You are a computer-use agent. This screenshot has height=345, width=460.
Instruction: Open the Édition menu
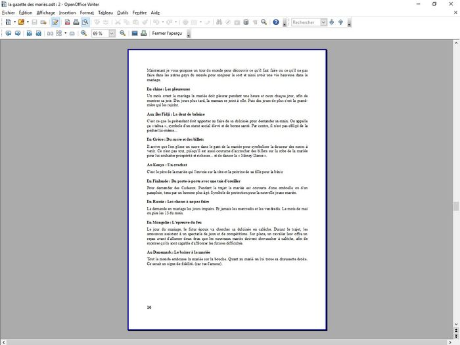coord(26,12)
